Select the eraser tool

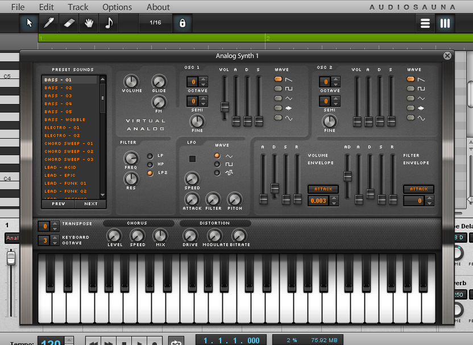69,23
